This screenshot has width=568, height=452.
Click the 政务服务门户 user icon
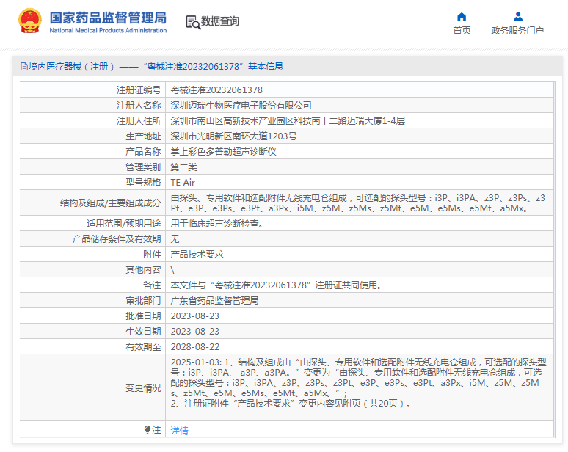tap(518, 16)
